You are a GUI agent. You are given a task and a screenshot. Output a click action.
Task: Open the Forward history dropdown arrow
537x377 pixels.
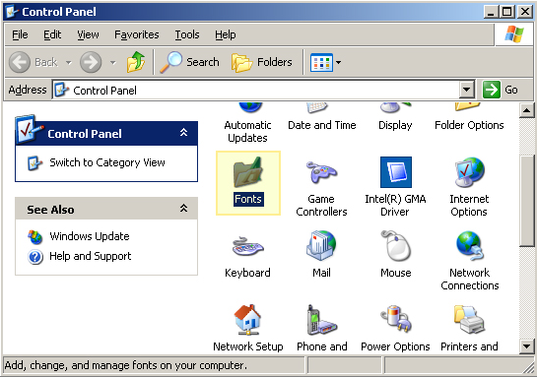click(x=113, y=62)
